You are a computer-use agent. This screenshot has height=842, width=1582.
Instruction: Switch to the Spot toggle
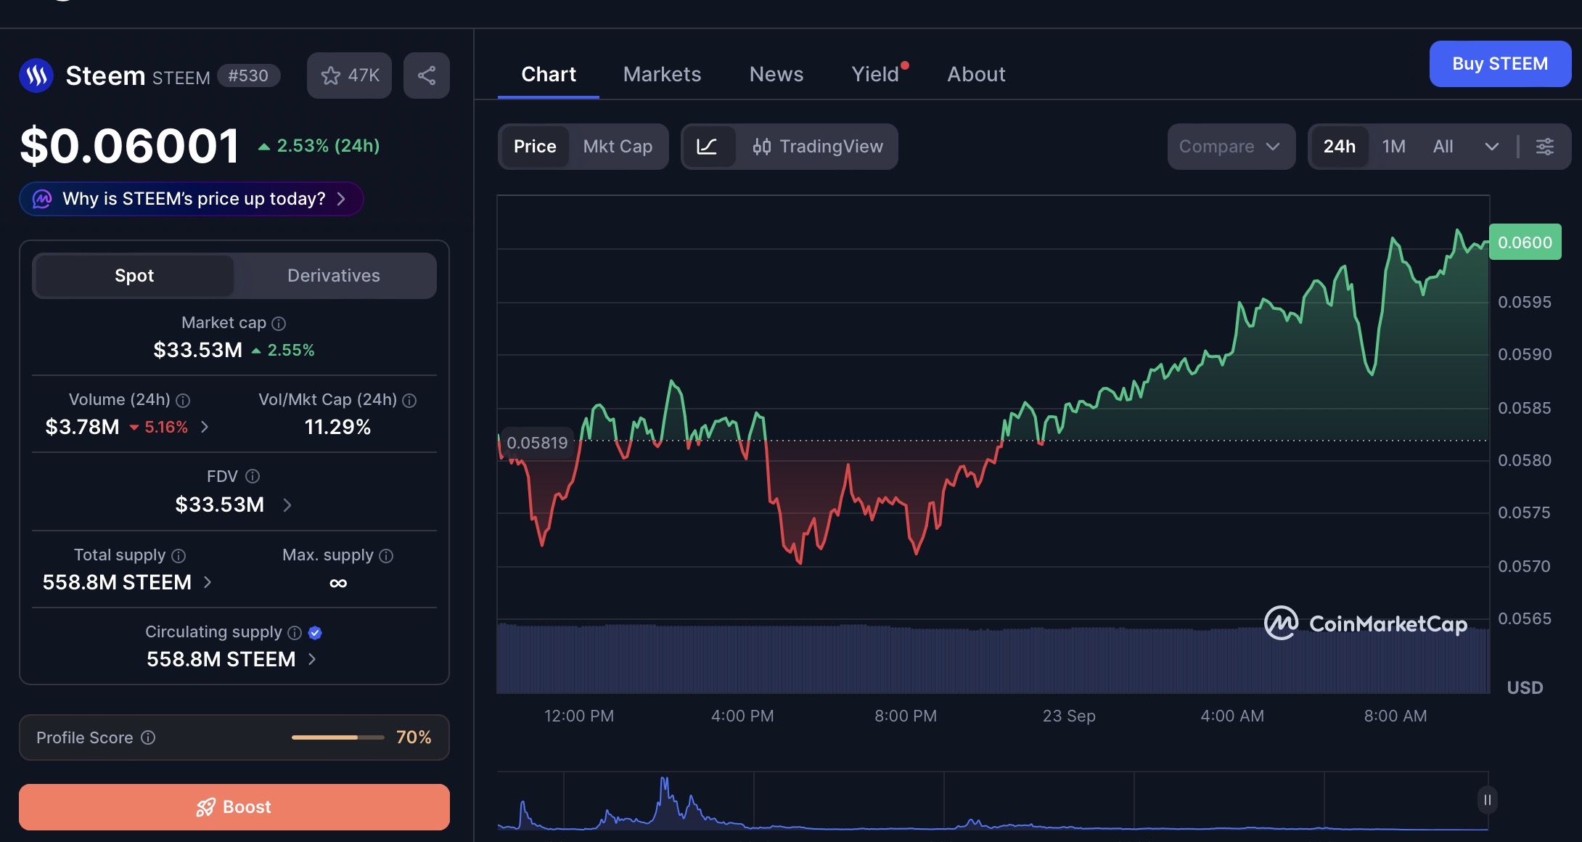click(134, 276)
